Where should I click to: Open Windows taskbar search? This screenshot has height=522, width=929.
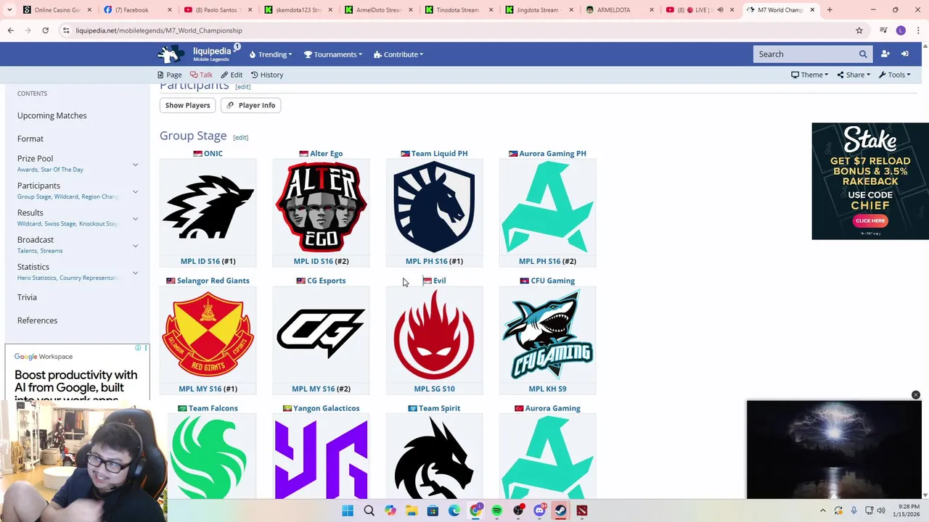tap(369, 510)
